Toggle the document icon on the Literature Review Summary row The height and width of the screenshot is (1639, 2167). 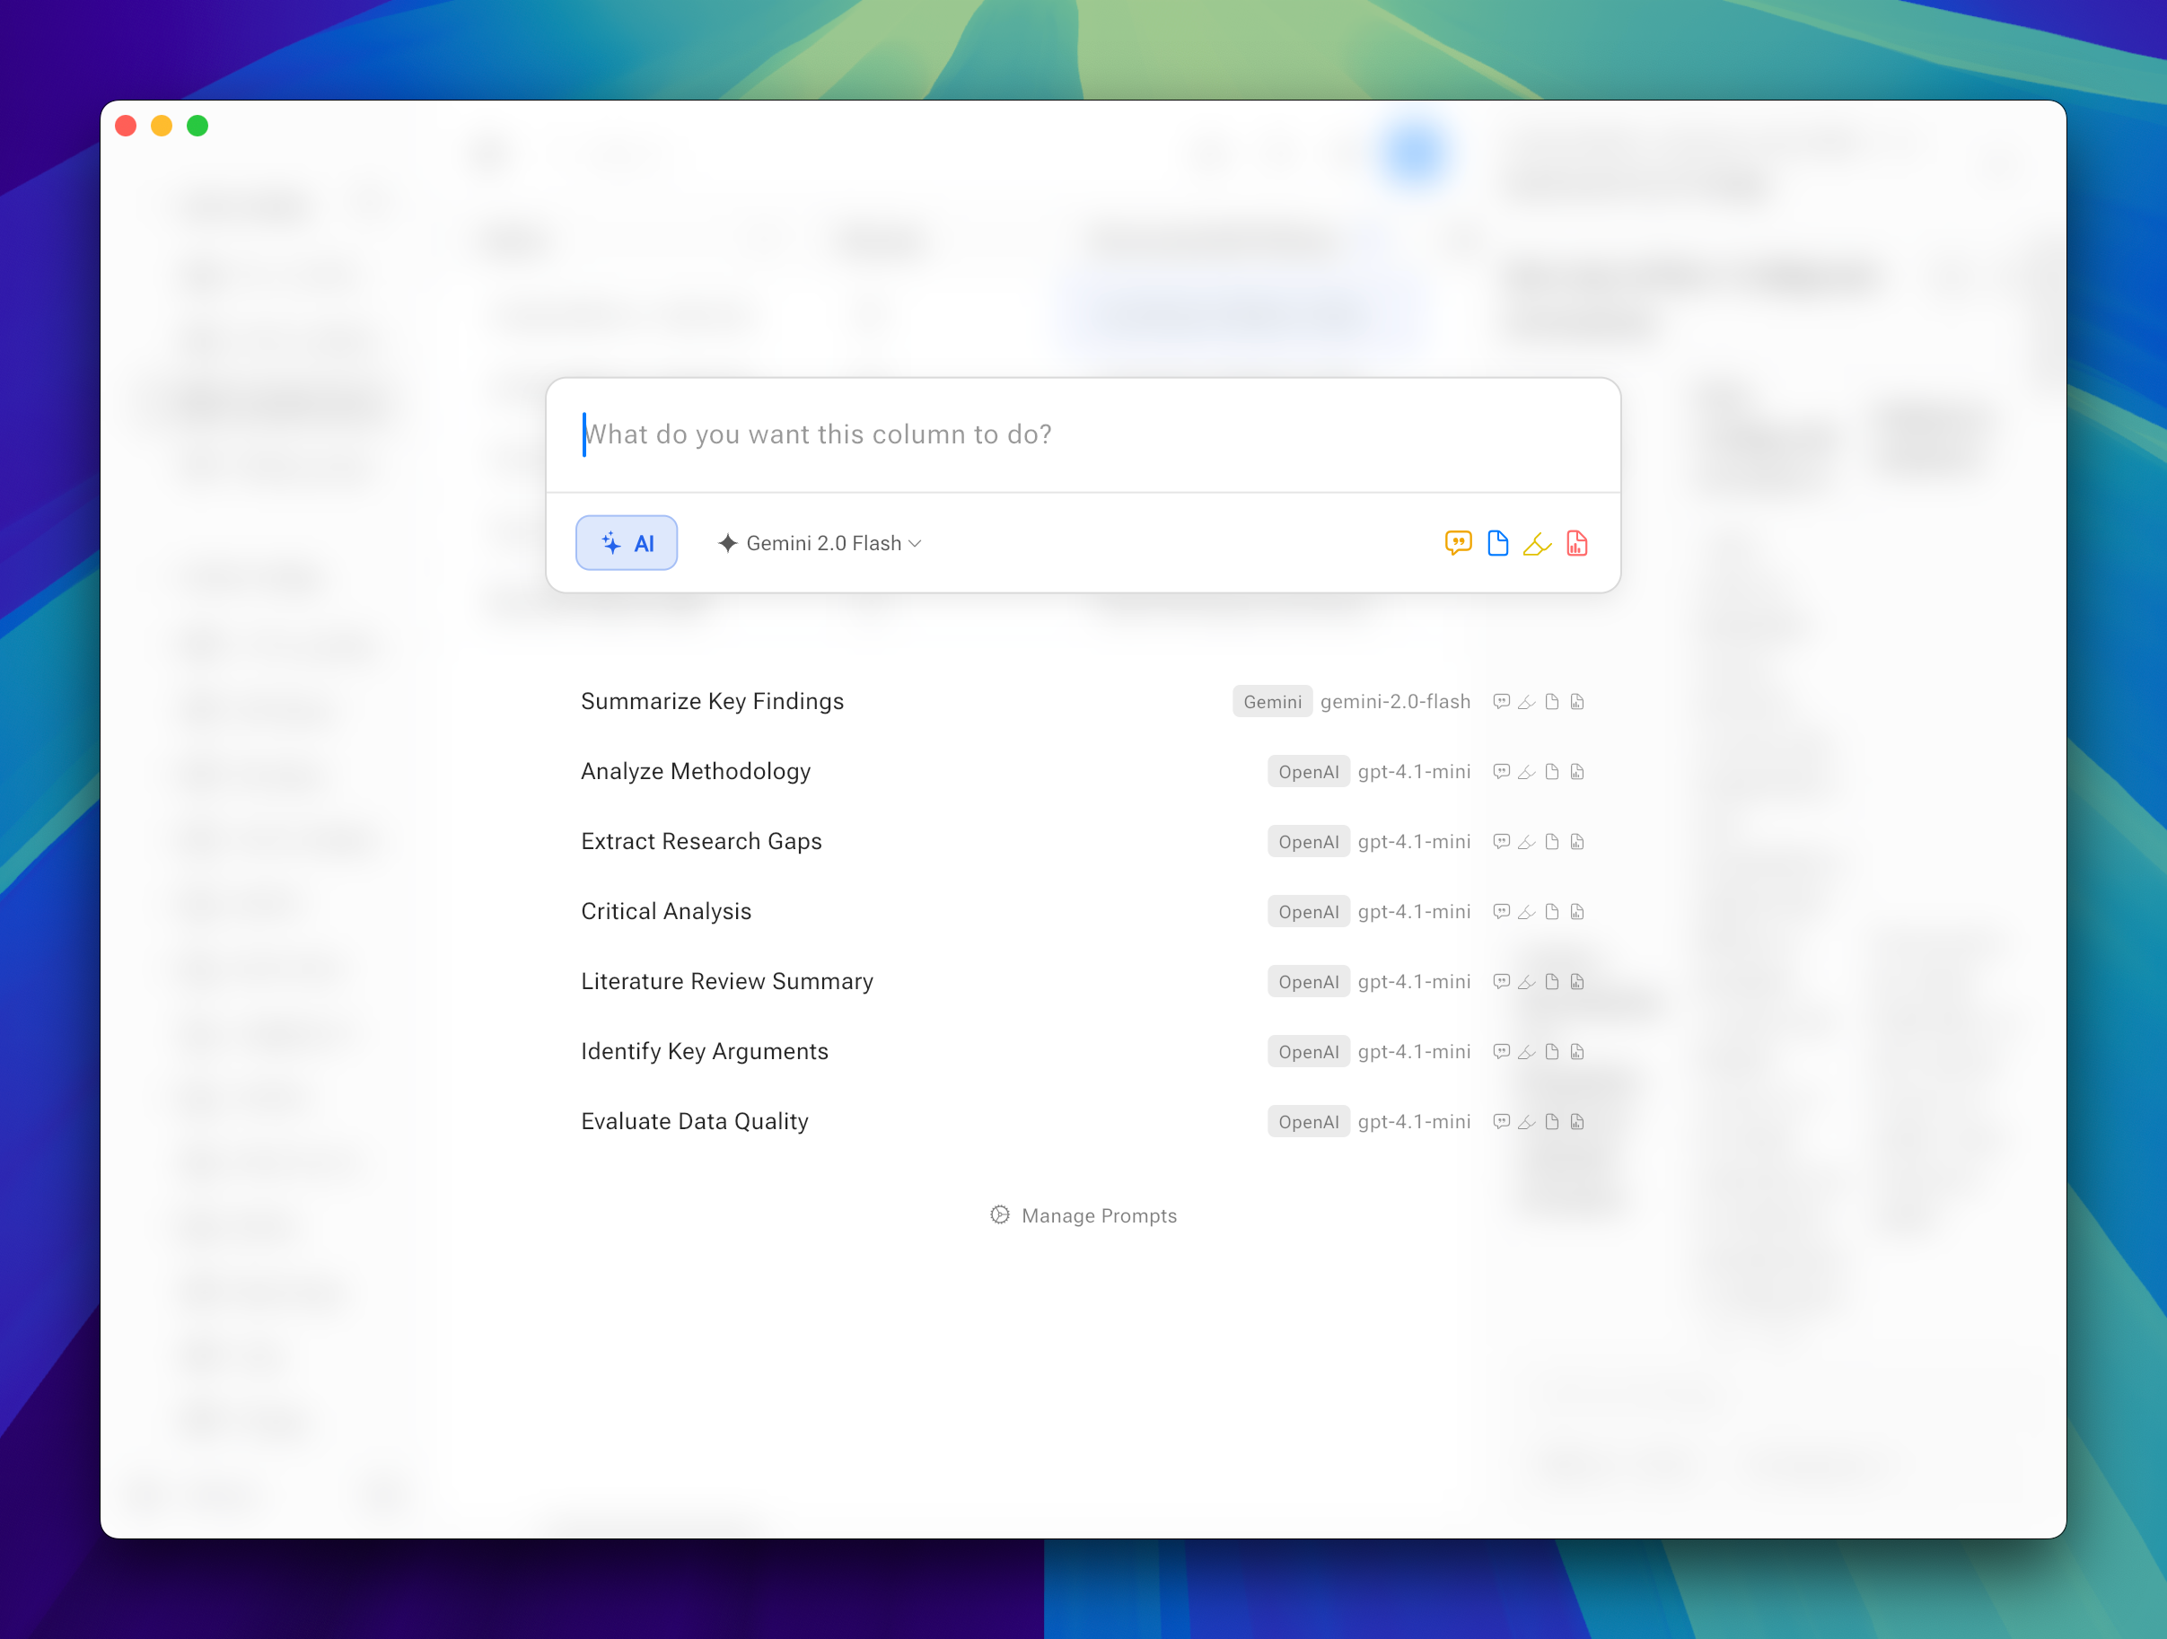coord(1552,981)
